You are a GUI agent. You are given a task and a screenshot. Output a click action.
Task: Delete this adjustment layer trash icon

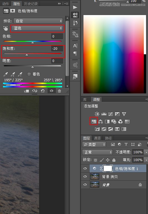59,91
